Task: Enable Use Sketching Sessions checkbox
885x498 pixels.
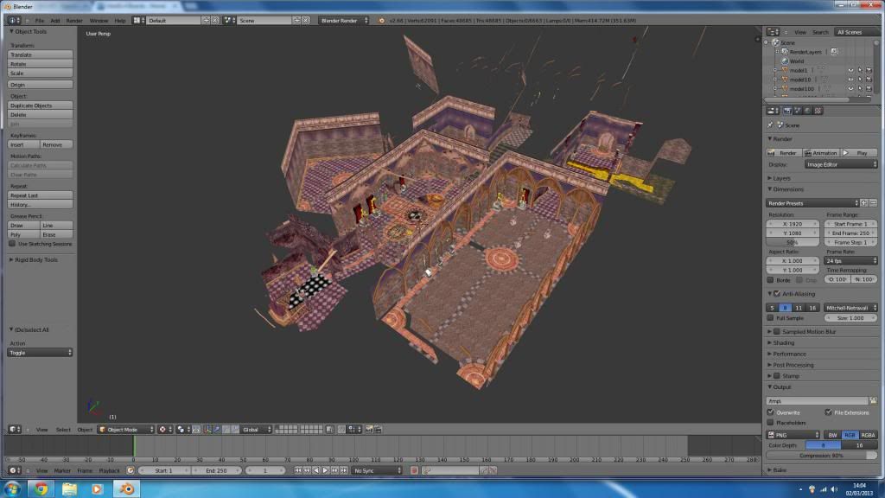Action: pos(12,244)
